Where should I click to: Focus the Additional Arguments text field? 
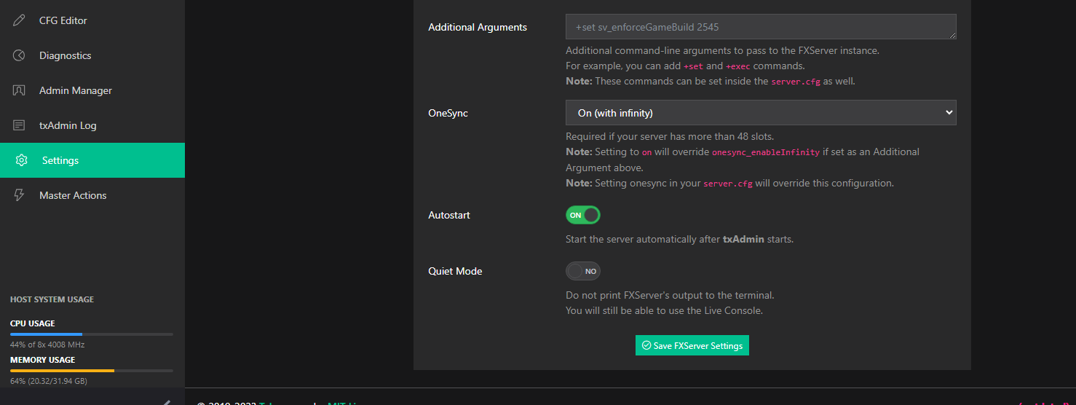tap(760, 27)
